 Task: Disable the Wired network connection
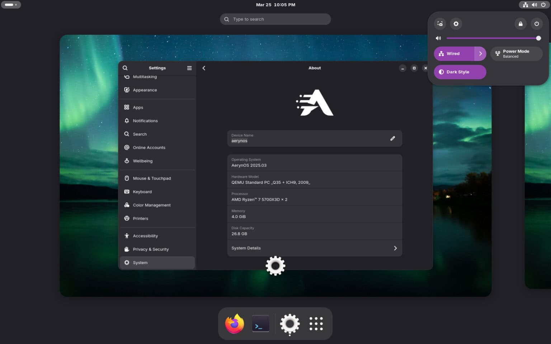(x=453, y=53)
